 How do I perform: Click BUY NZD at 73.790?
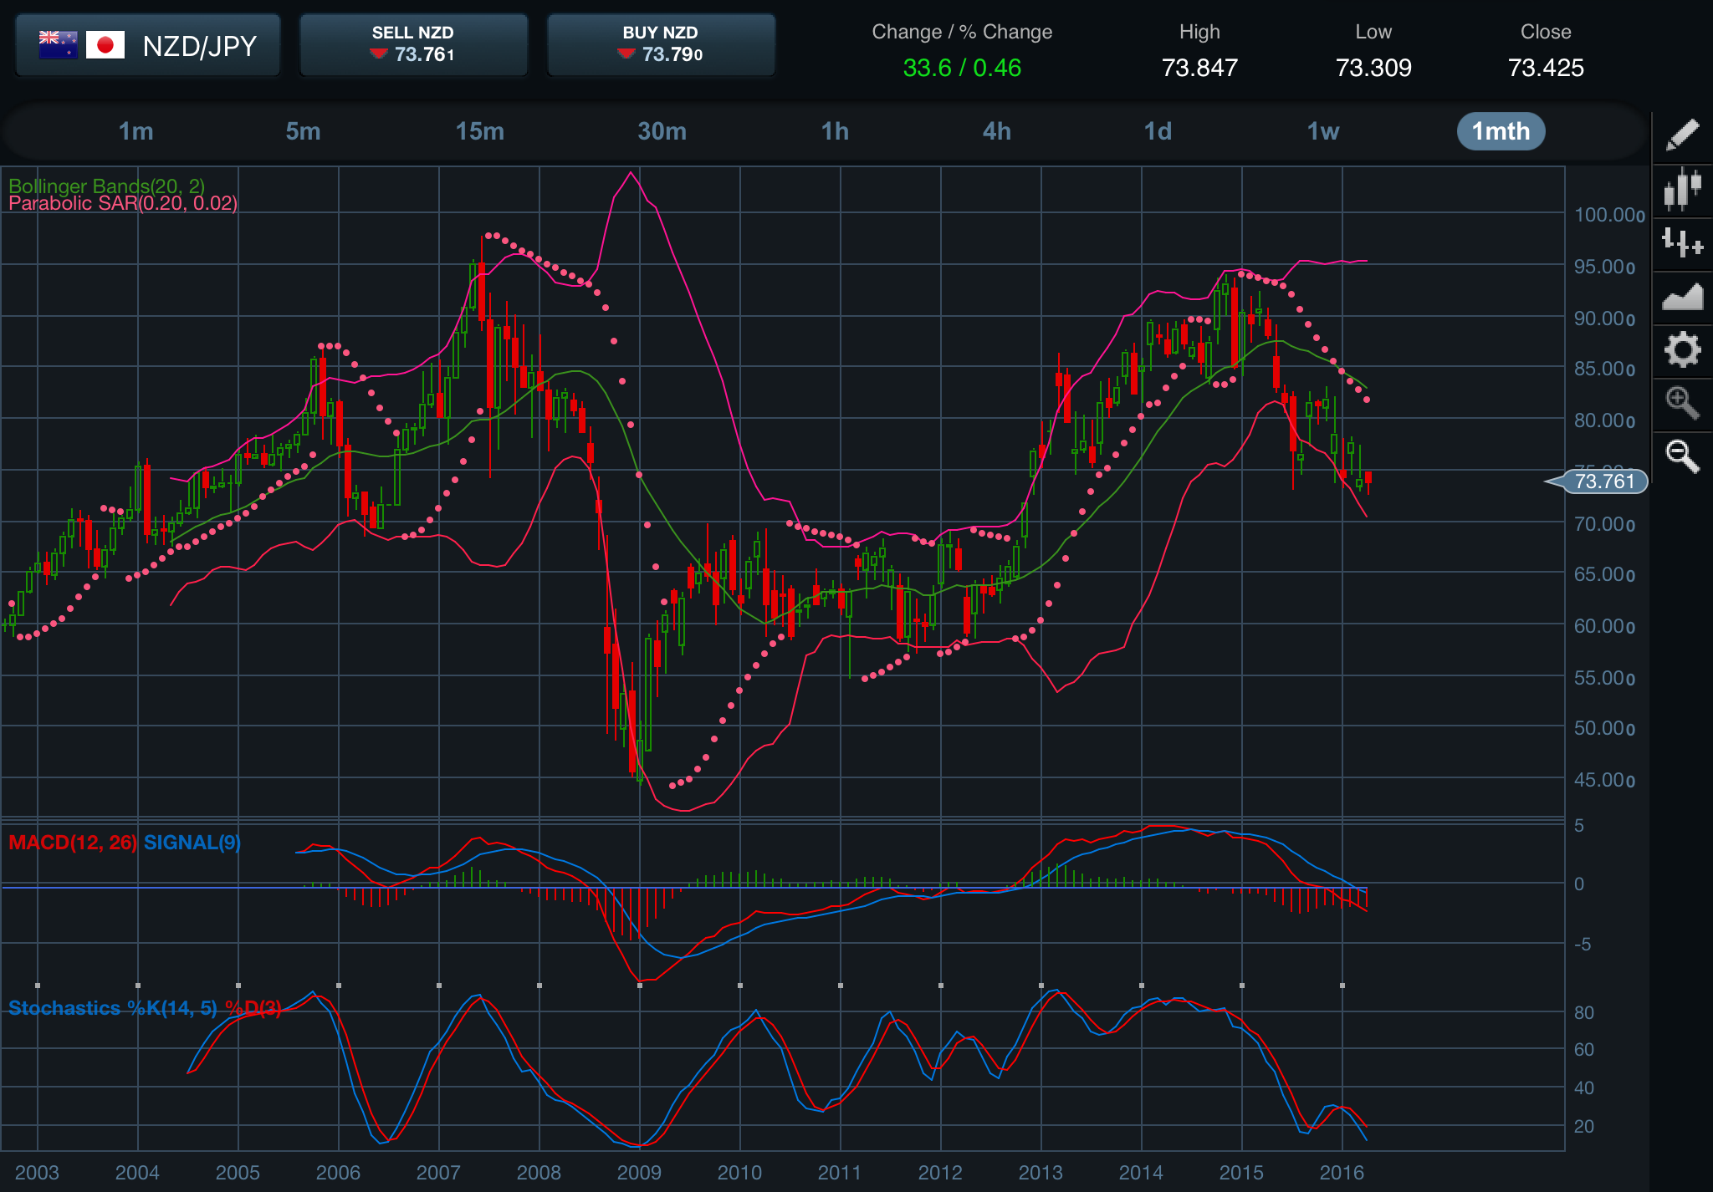click(x=661, y=45)
